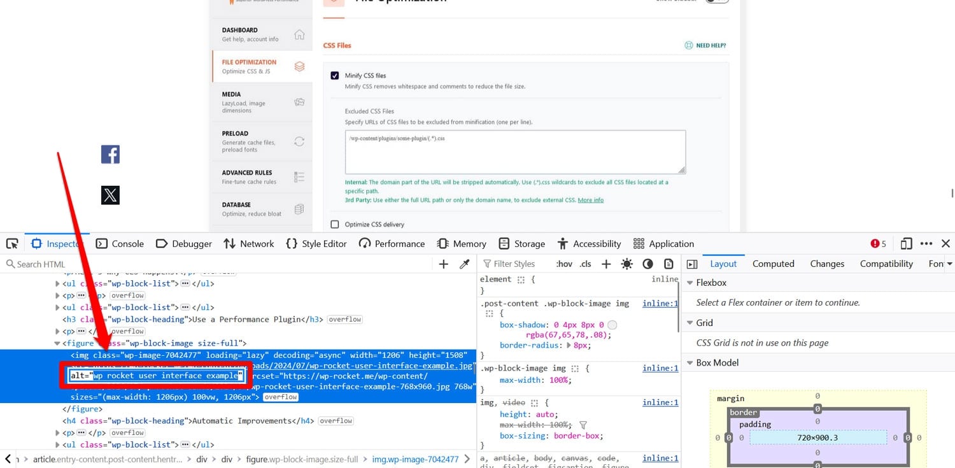This screenshot has width=955, height=468.
Task: Open the Console tab in DevTools
Action: pyautogui.click(x=120, y=243)
